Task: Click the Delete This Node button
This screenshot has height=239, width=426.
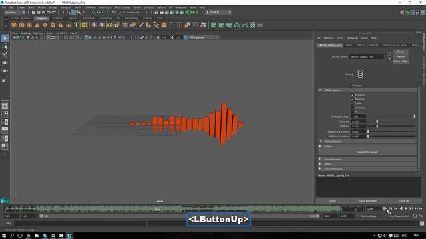Action: 367,152
